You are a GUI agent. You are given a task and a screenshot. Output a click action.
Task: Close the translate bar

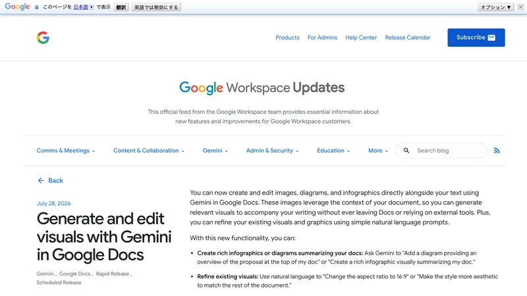click(x=520, y=7)
